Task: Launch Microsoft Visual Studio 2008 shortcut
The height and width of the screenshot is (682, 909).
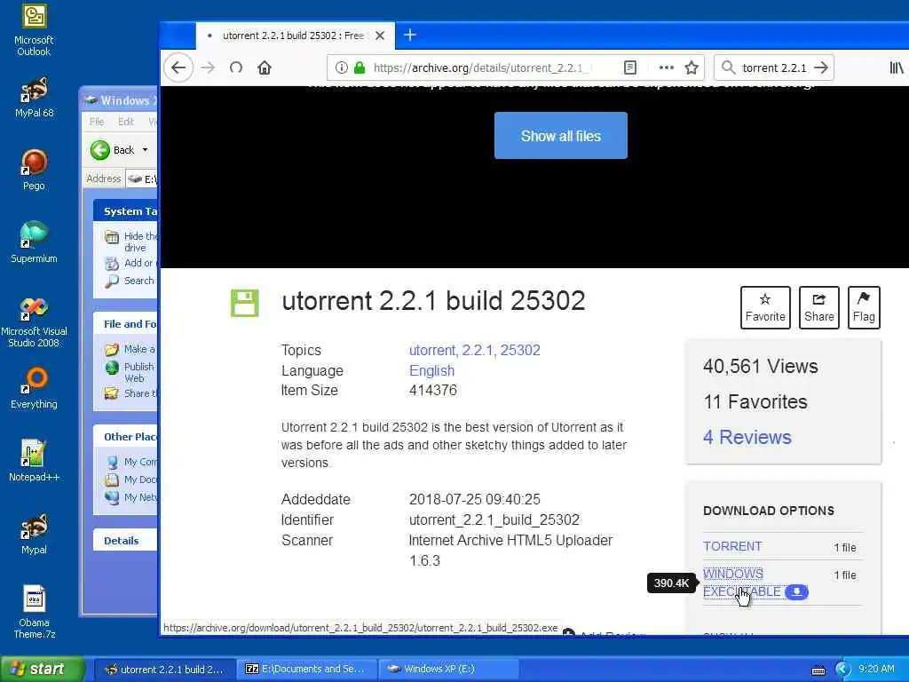Action: (34, 322)
